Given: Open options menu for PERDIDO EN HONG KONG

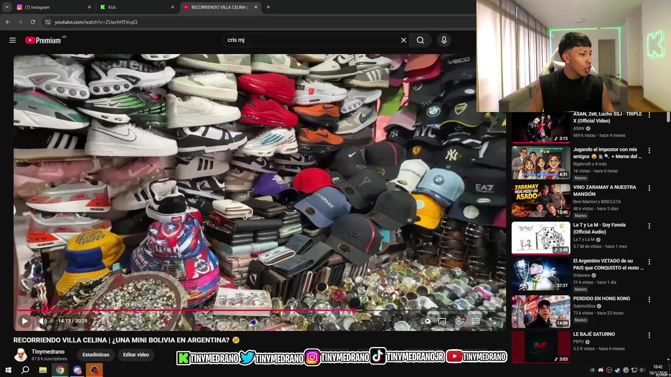Looking at the screenshot, I should click(649, 300).
